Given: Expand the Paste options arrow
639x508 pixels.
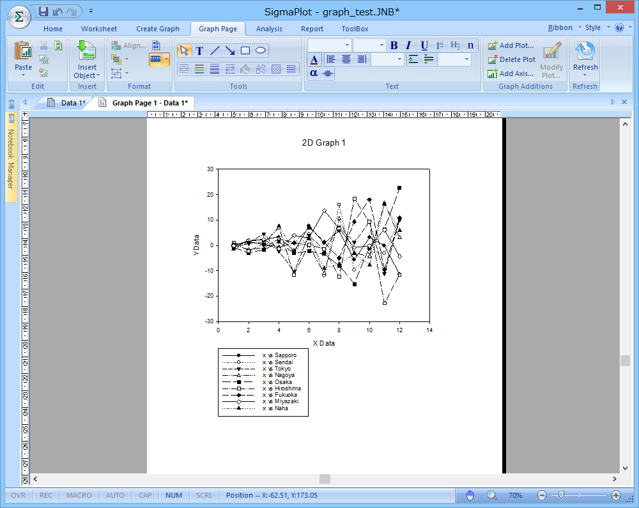Looking at the screenshot, I should [23, 75].
